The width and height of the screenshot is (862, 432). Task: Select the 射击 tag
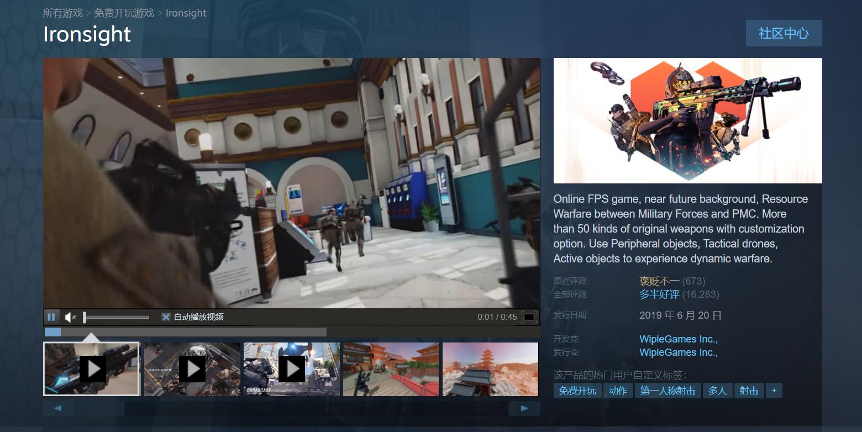point(749,391)
